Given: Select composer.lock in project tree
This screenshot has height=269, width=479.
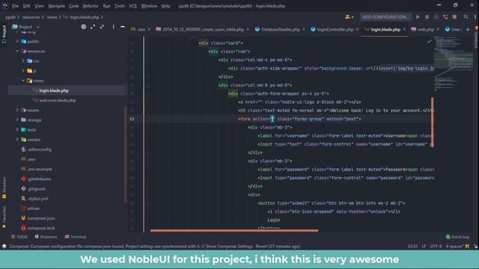Looking at the screenshot, I should tap(41, 228).
